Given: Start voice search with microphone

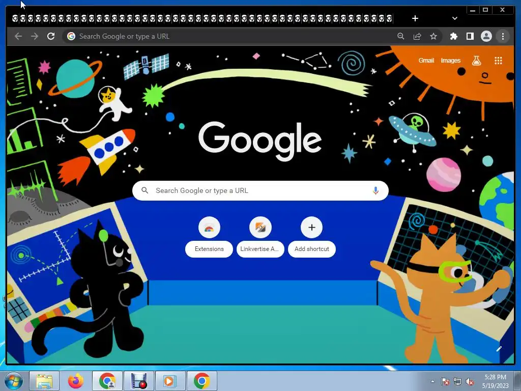Looking at the screenshot, I should (375, 190).
